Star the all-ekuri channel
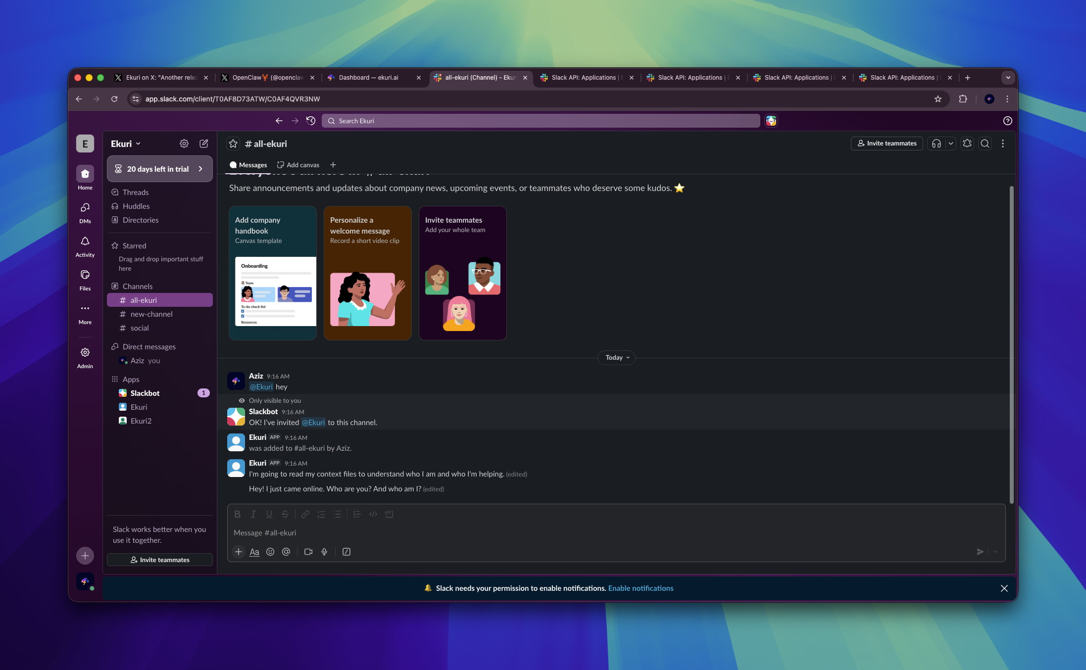 pyautogui.click(x=233, y=144)
